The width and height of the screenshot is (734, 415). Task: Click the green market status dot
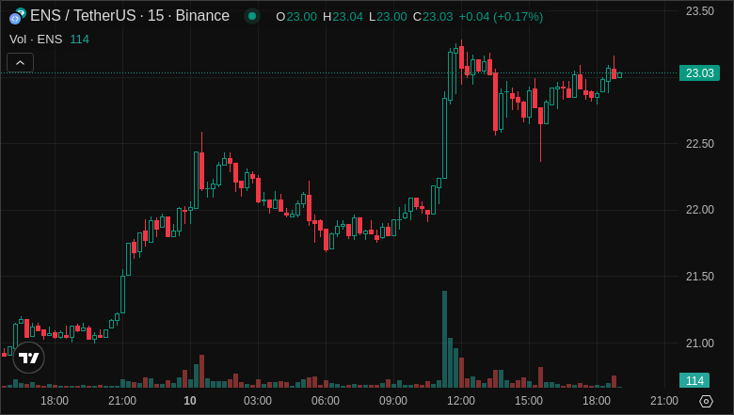[252, 16]
